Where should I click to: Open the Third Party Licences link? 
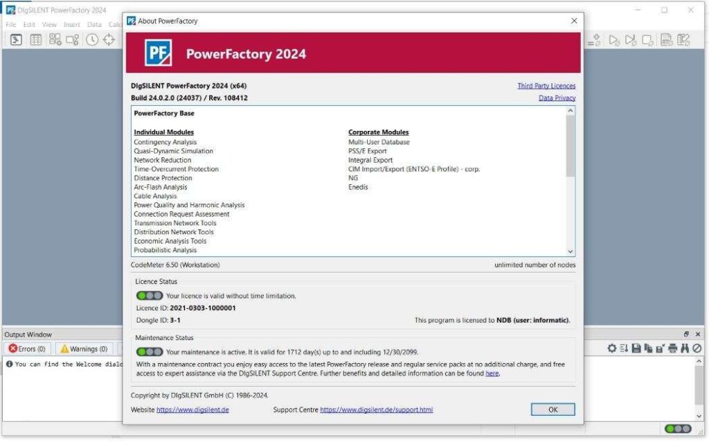(546, 86)
